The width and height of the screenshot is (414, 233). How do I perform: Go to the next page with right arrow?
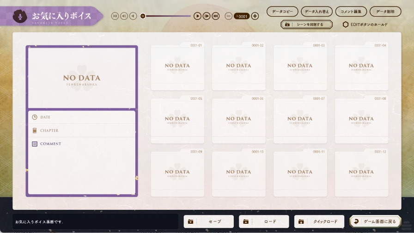pyautogui.click(x=197, y=16)
